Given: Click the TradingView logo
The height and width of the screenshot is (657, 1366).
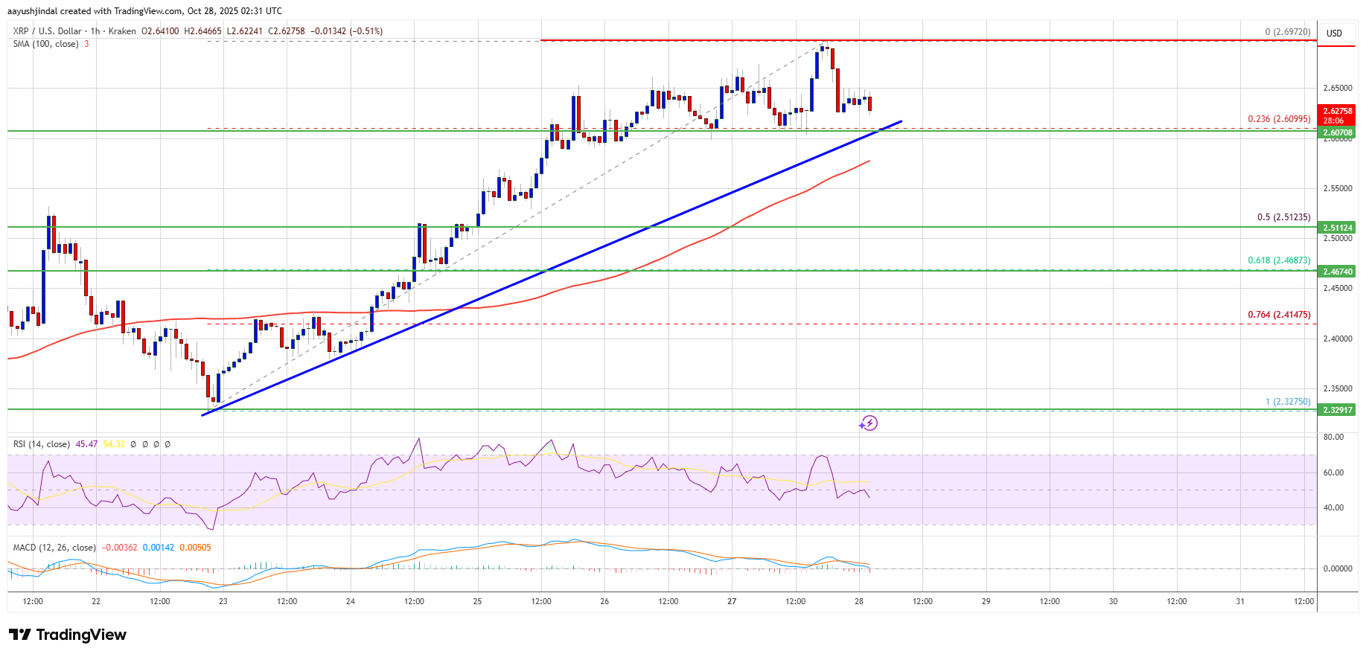Looking at the screenshot, I should tap(68, 635).
